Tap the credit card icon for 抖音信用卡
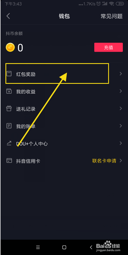This screenshot has width=128, height=255. [x=9, y=161]
